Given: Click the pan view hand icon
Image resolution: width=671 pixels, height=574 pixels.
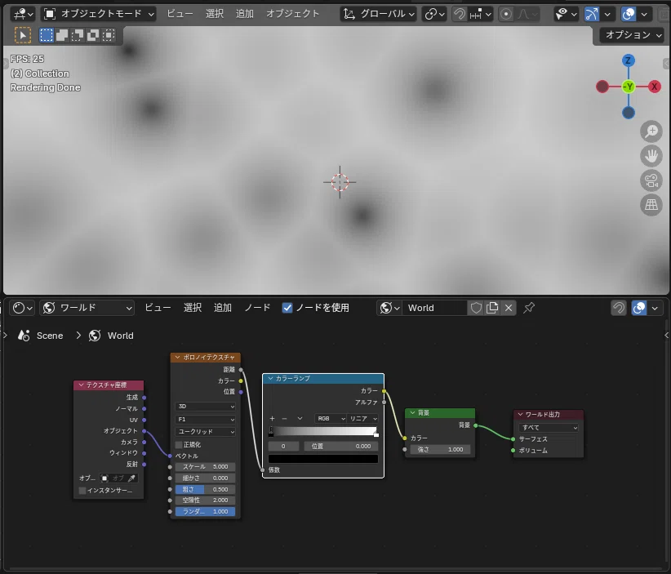Looking at the screenshot, I should point(651,156).
